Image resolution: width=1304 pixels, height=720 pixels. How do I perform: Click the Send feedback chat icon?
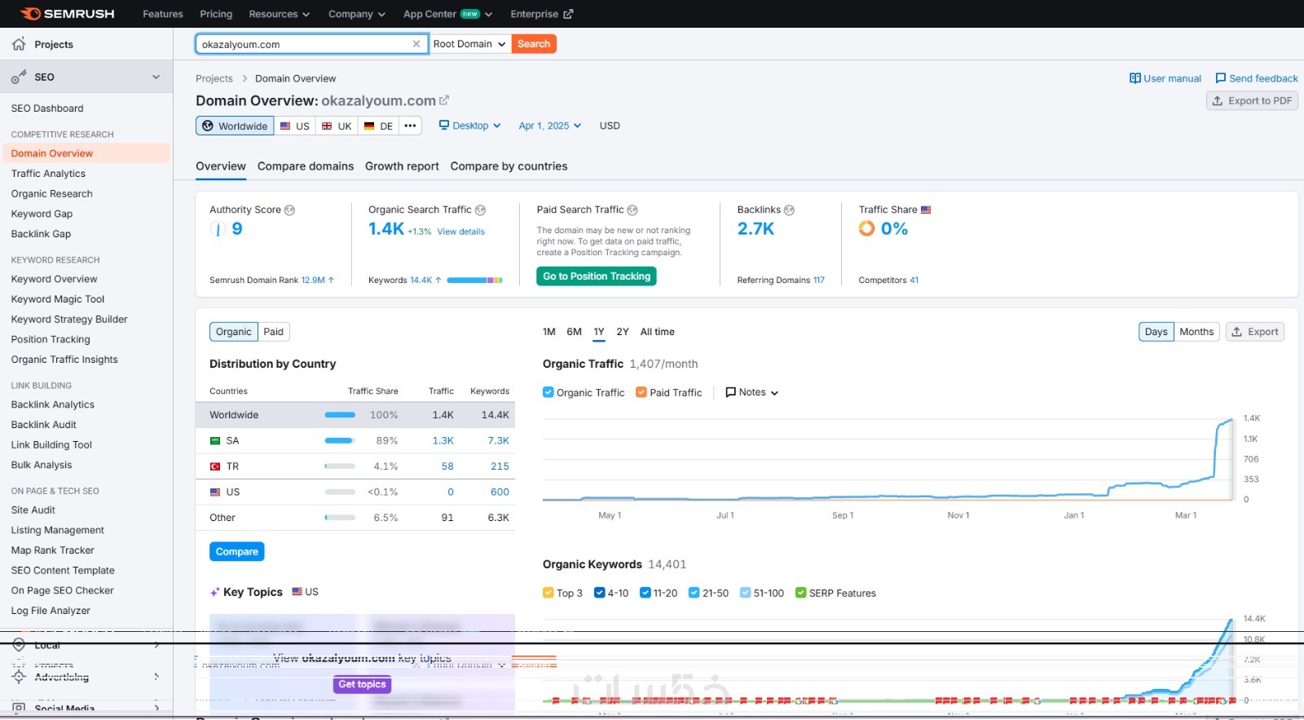(1220, 78)
